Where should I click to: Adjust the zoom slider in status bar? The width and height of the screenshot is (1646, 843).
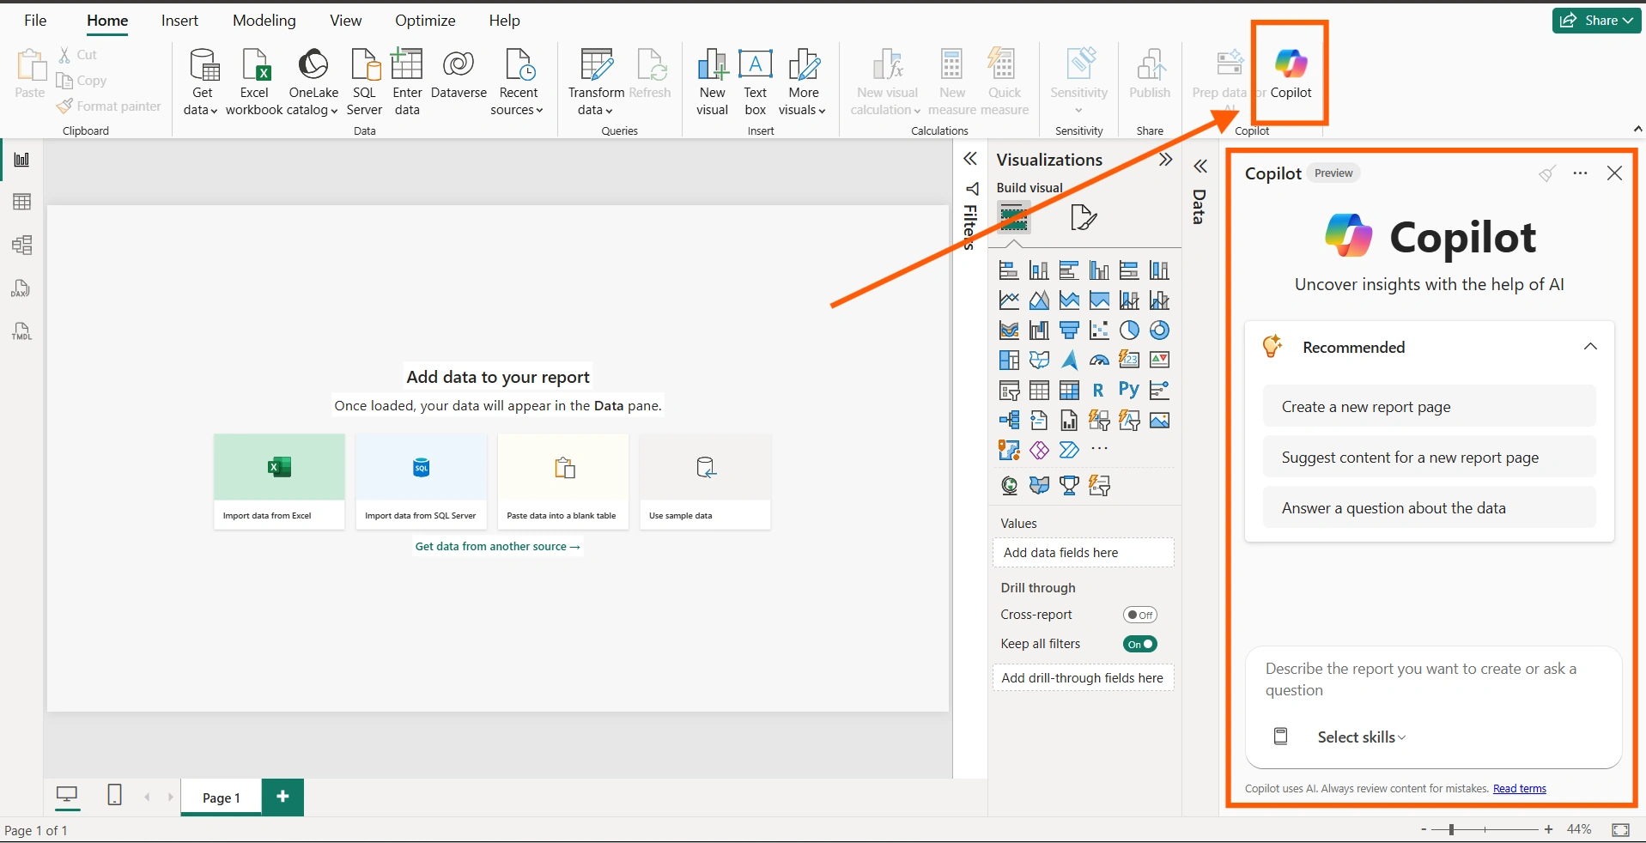1452,830
